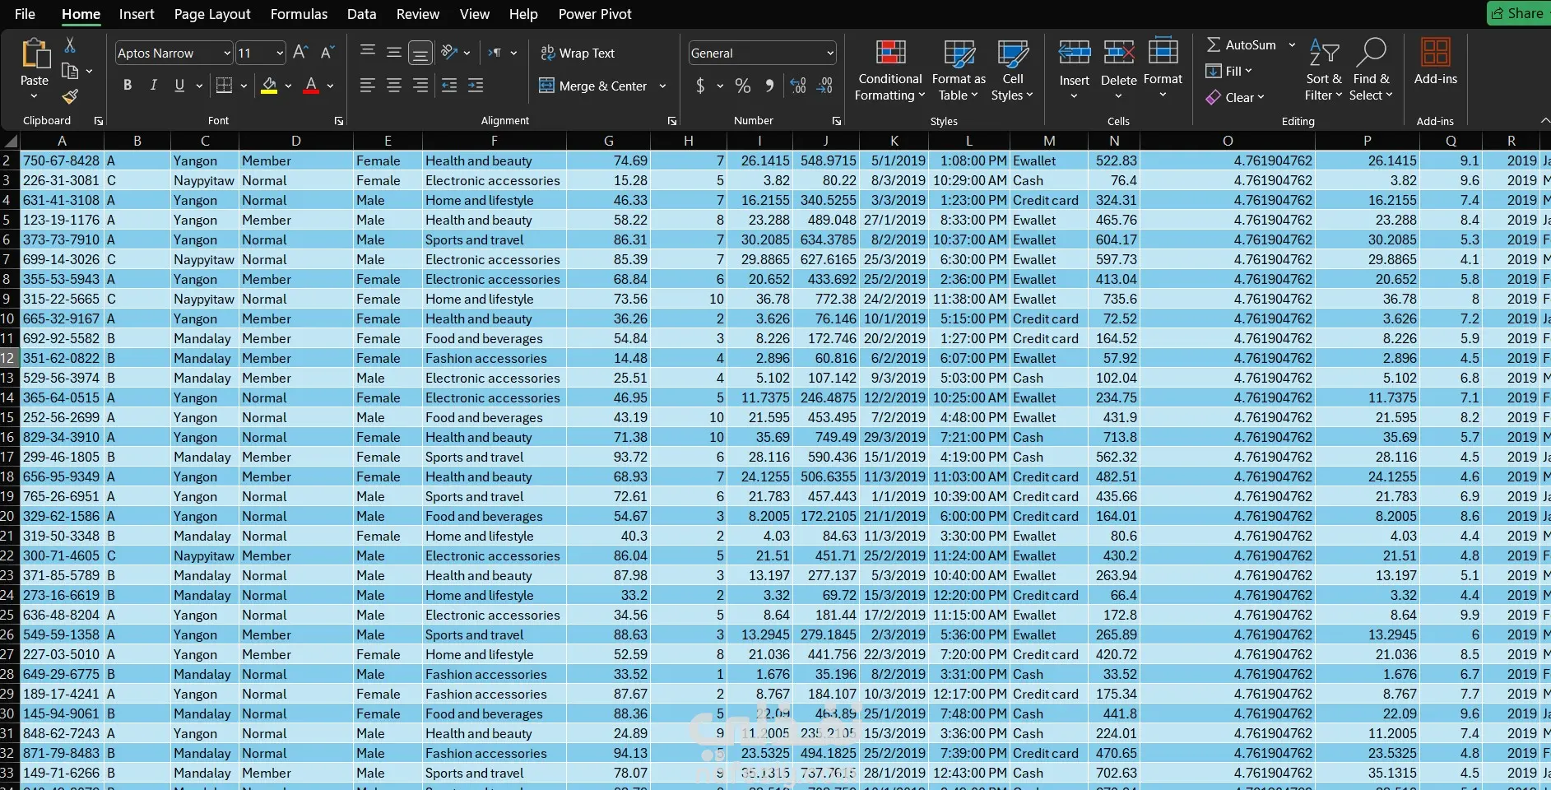
Task: Click the Cut scissors icon
Action: [70, 45]
